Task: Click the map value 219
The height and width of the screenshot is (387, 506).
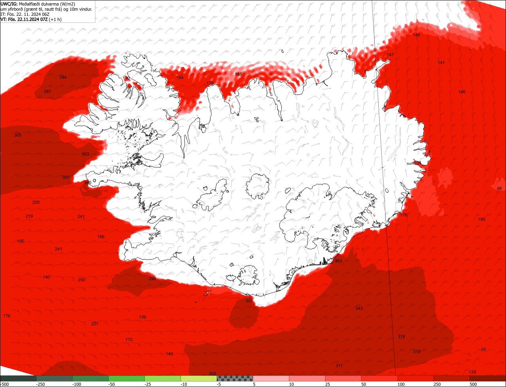Action: tap(29, 216)
